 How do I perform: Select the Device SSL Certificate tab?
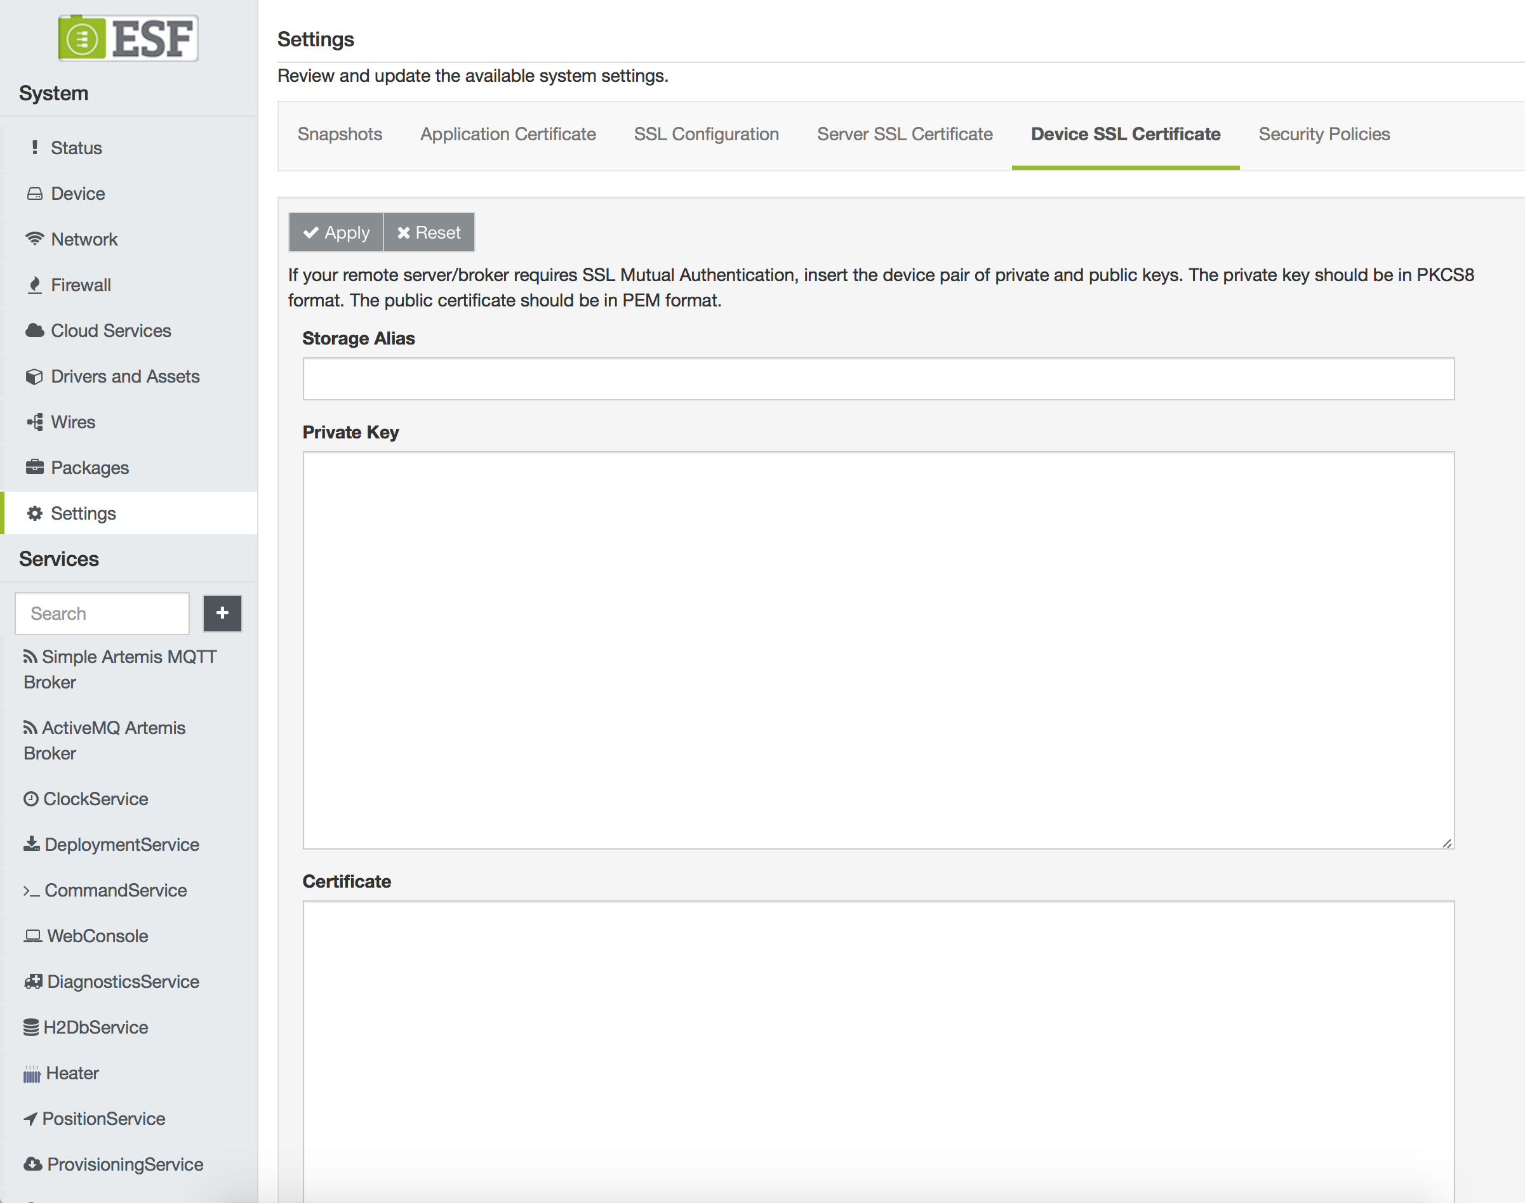1126,134
